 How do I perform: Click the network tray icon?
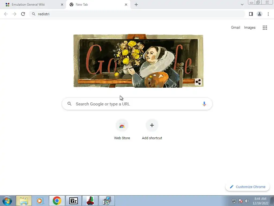pyautogui.click(x=234, y=201)
